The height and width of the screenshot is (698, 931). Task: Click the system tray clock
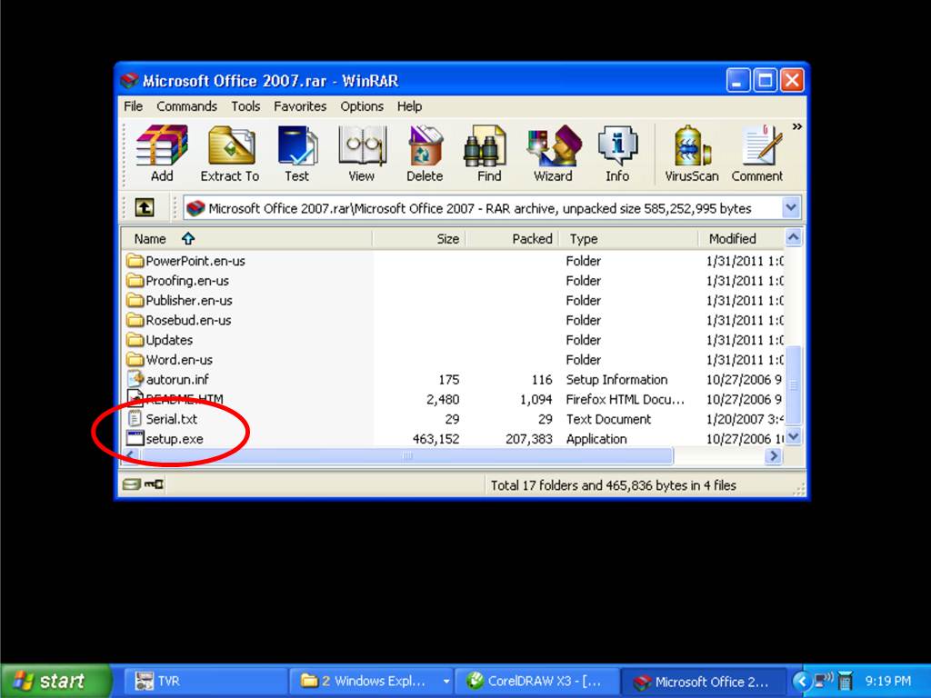click(x=887, y=681)
